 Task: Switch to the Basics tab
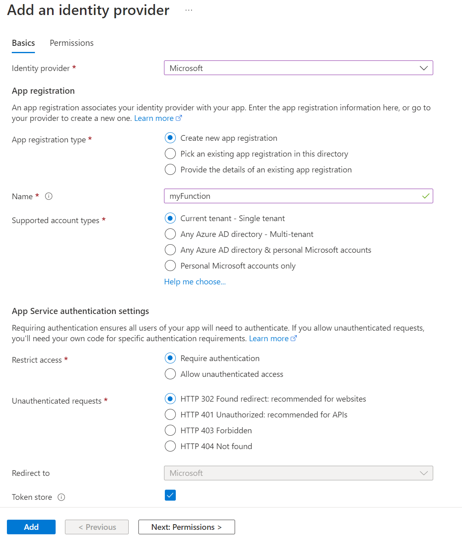pyautogui.click(x=23, y=43)
